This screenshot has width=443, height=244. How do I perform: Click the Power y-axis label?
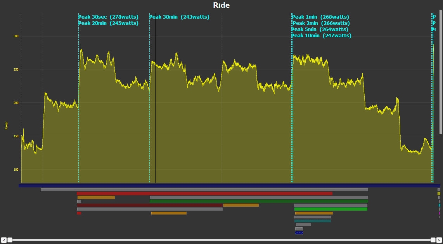pos(6,125)
